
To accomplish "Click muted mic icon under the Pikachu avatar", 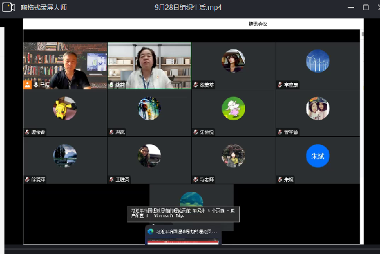I will [27, 132].
